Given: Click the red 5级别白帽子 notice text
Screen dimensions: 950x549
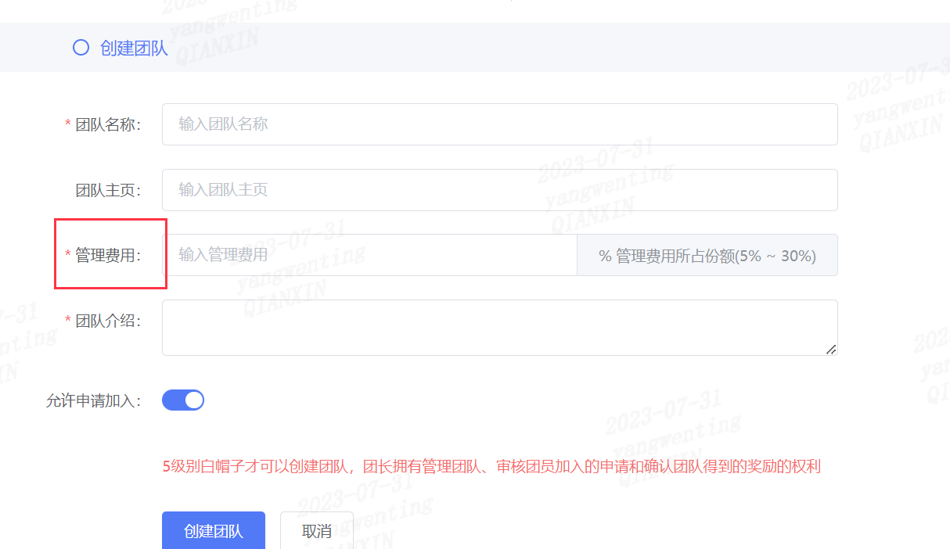Looking at the screenshot, I should click(491, 467).
